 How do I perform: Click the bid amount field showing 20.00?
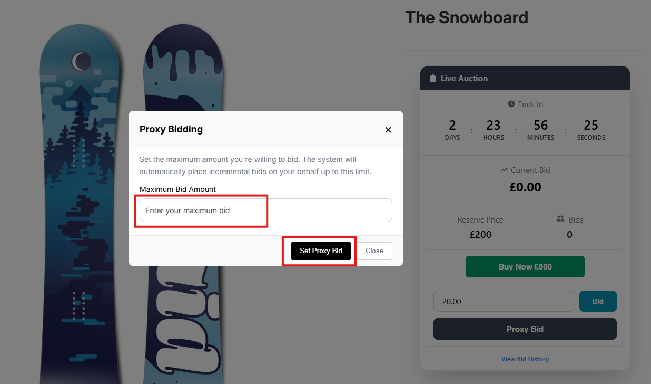pyautogui.click(x=504, y=302)
